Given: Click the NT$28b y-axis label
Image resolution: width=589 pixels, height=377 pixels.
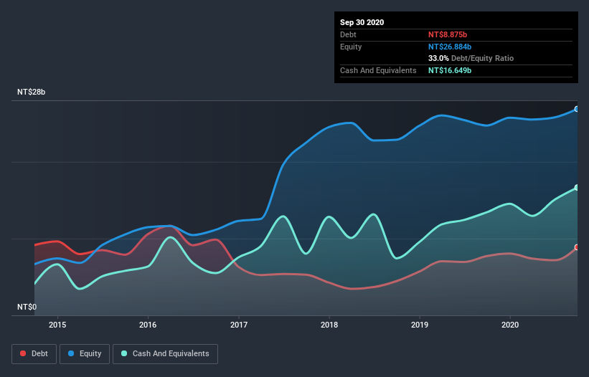Looking at the screenshot, I should click(31, 92).
